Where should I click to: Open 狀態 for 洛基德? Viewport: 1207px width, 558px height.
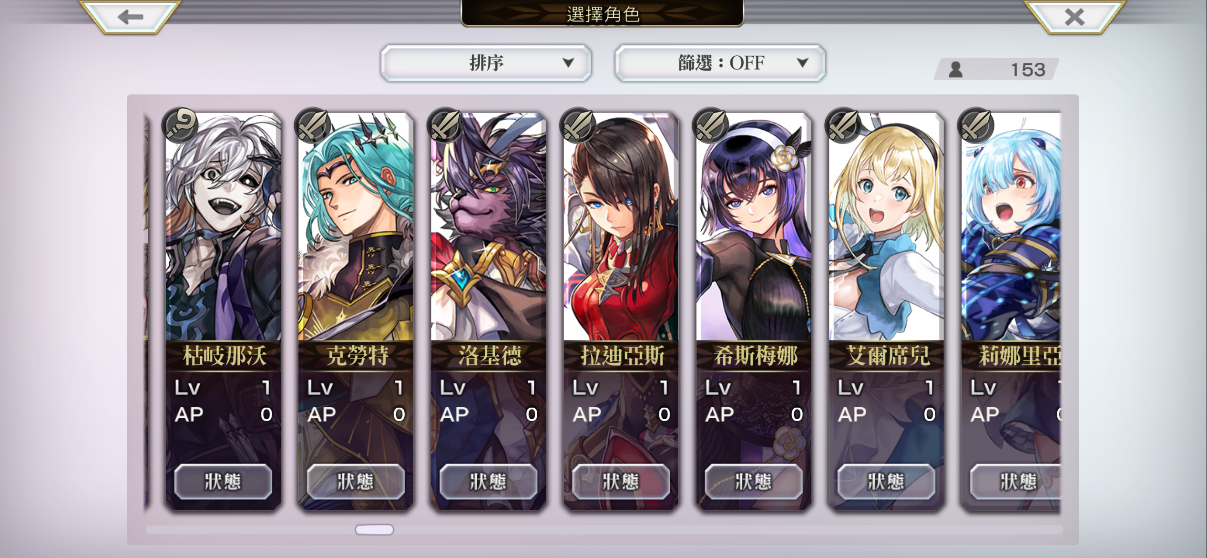488,481
